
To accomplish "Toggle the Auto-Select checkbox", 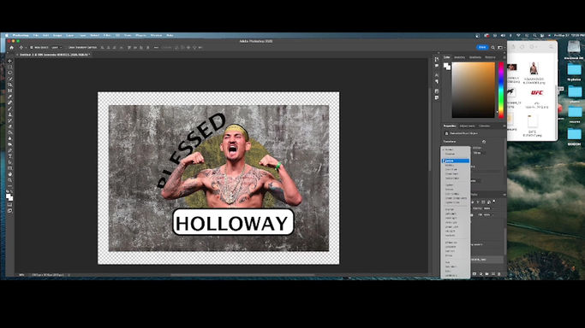I will 32,48.
